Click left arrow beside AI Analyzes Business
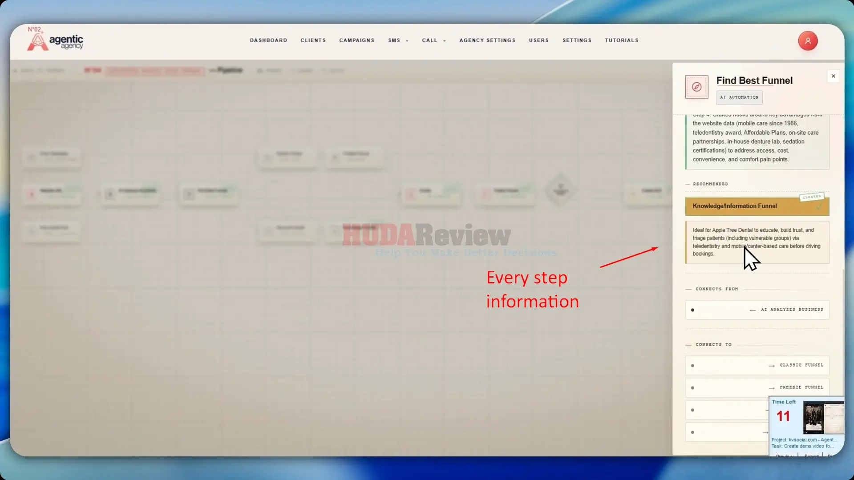854x480 pixels. pos(753,310)
